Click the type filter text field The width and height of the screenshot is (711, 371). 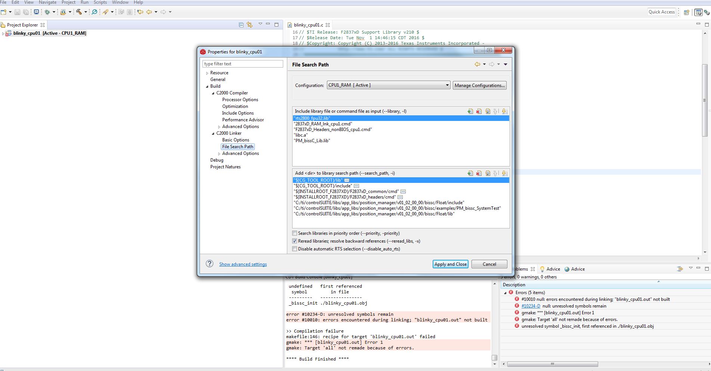(x=243, y=64)
